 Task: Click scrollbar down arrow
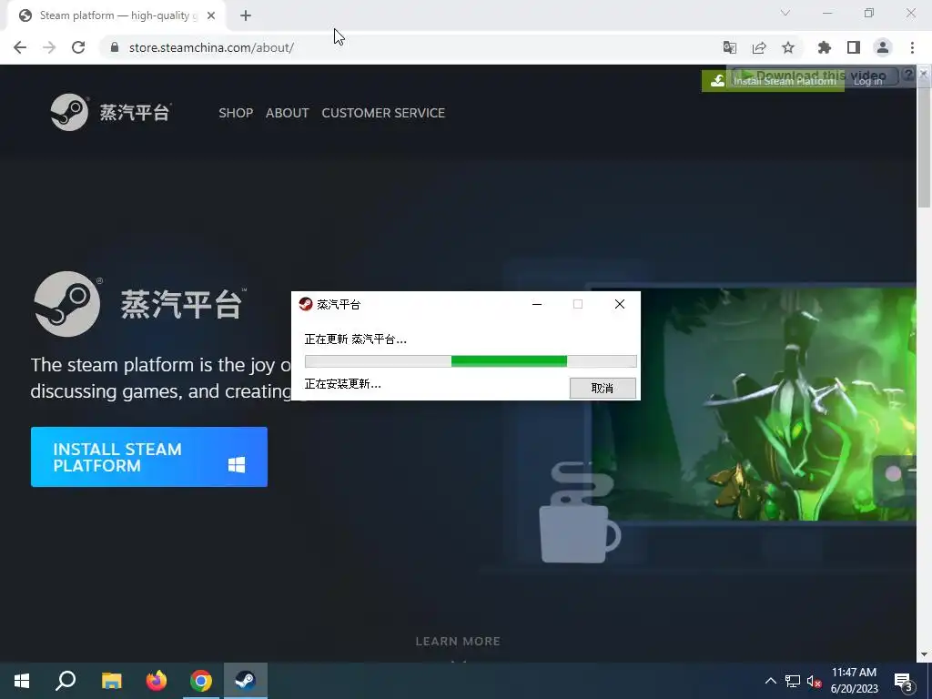coord(924,654)
